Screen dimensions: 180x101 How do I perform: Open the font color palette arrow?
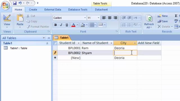78,25
